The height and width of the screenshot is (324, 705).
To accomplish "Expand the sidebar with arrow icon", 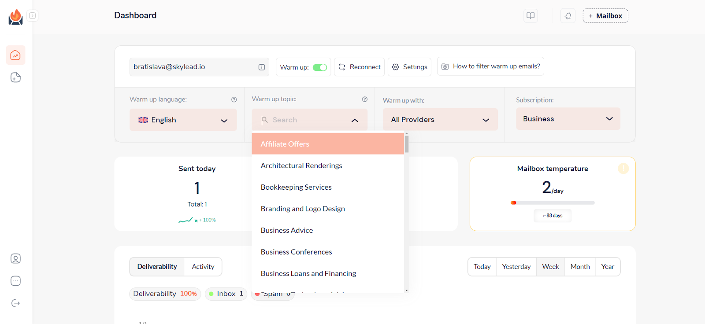I will [x=33, y=16].
